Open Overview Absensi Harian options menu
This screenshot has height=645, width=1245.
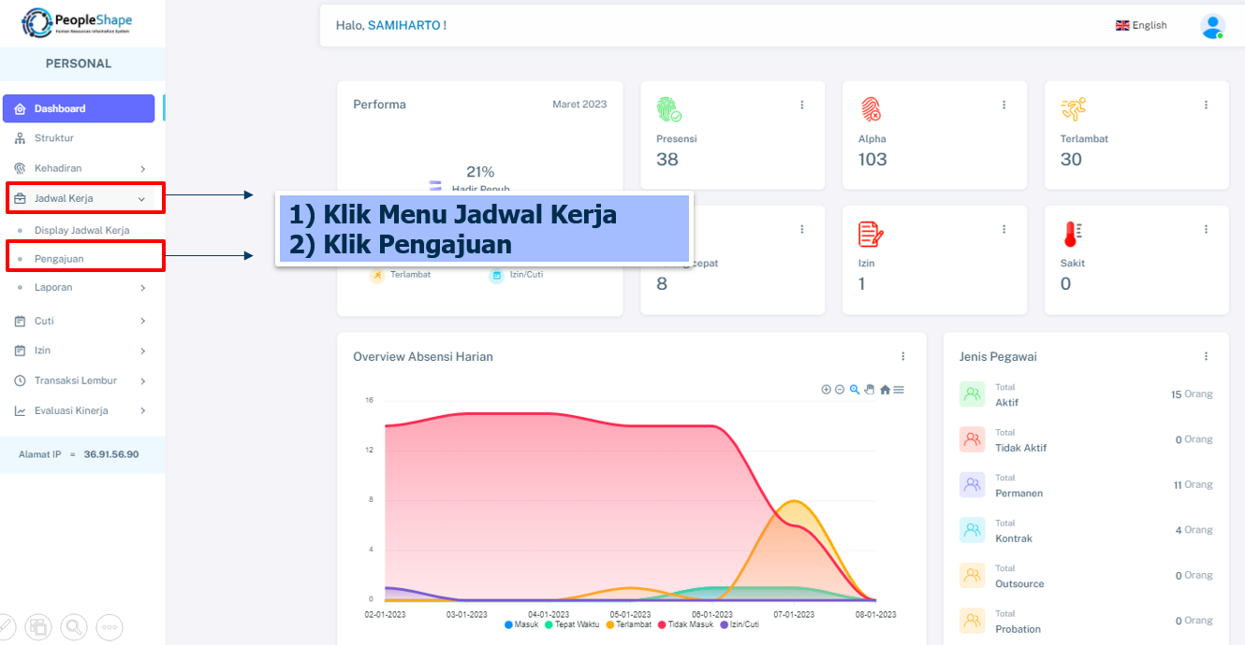(903, 356)
